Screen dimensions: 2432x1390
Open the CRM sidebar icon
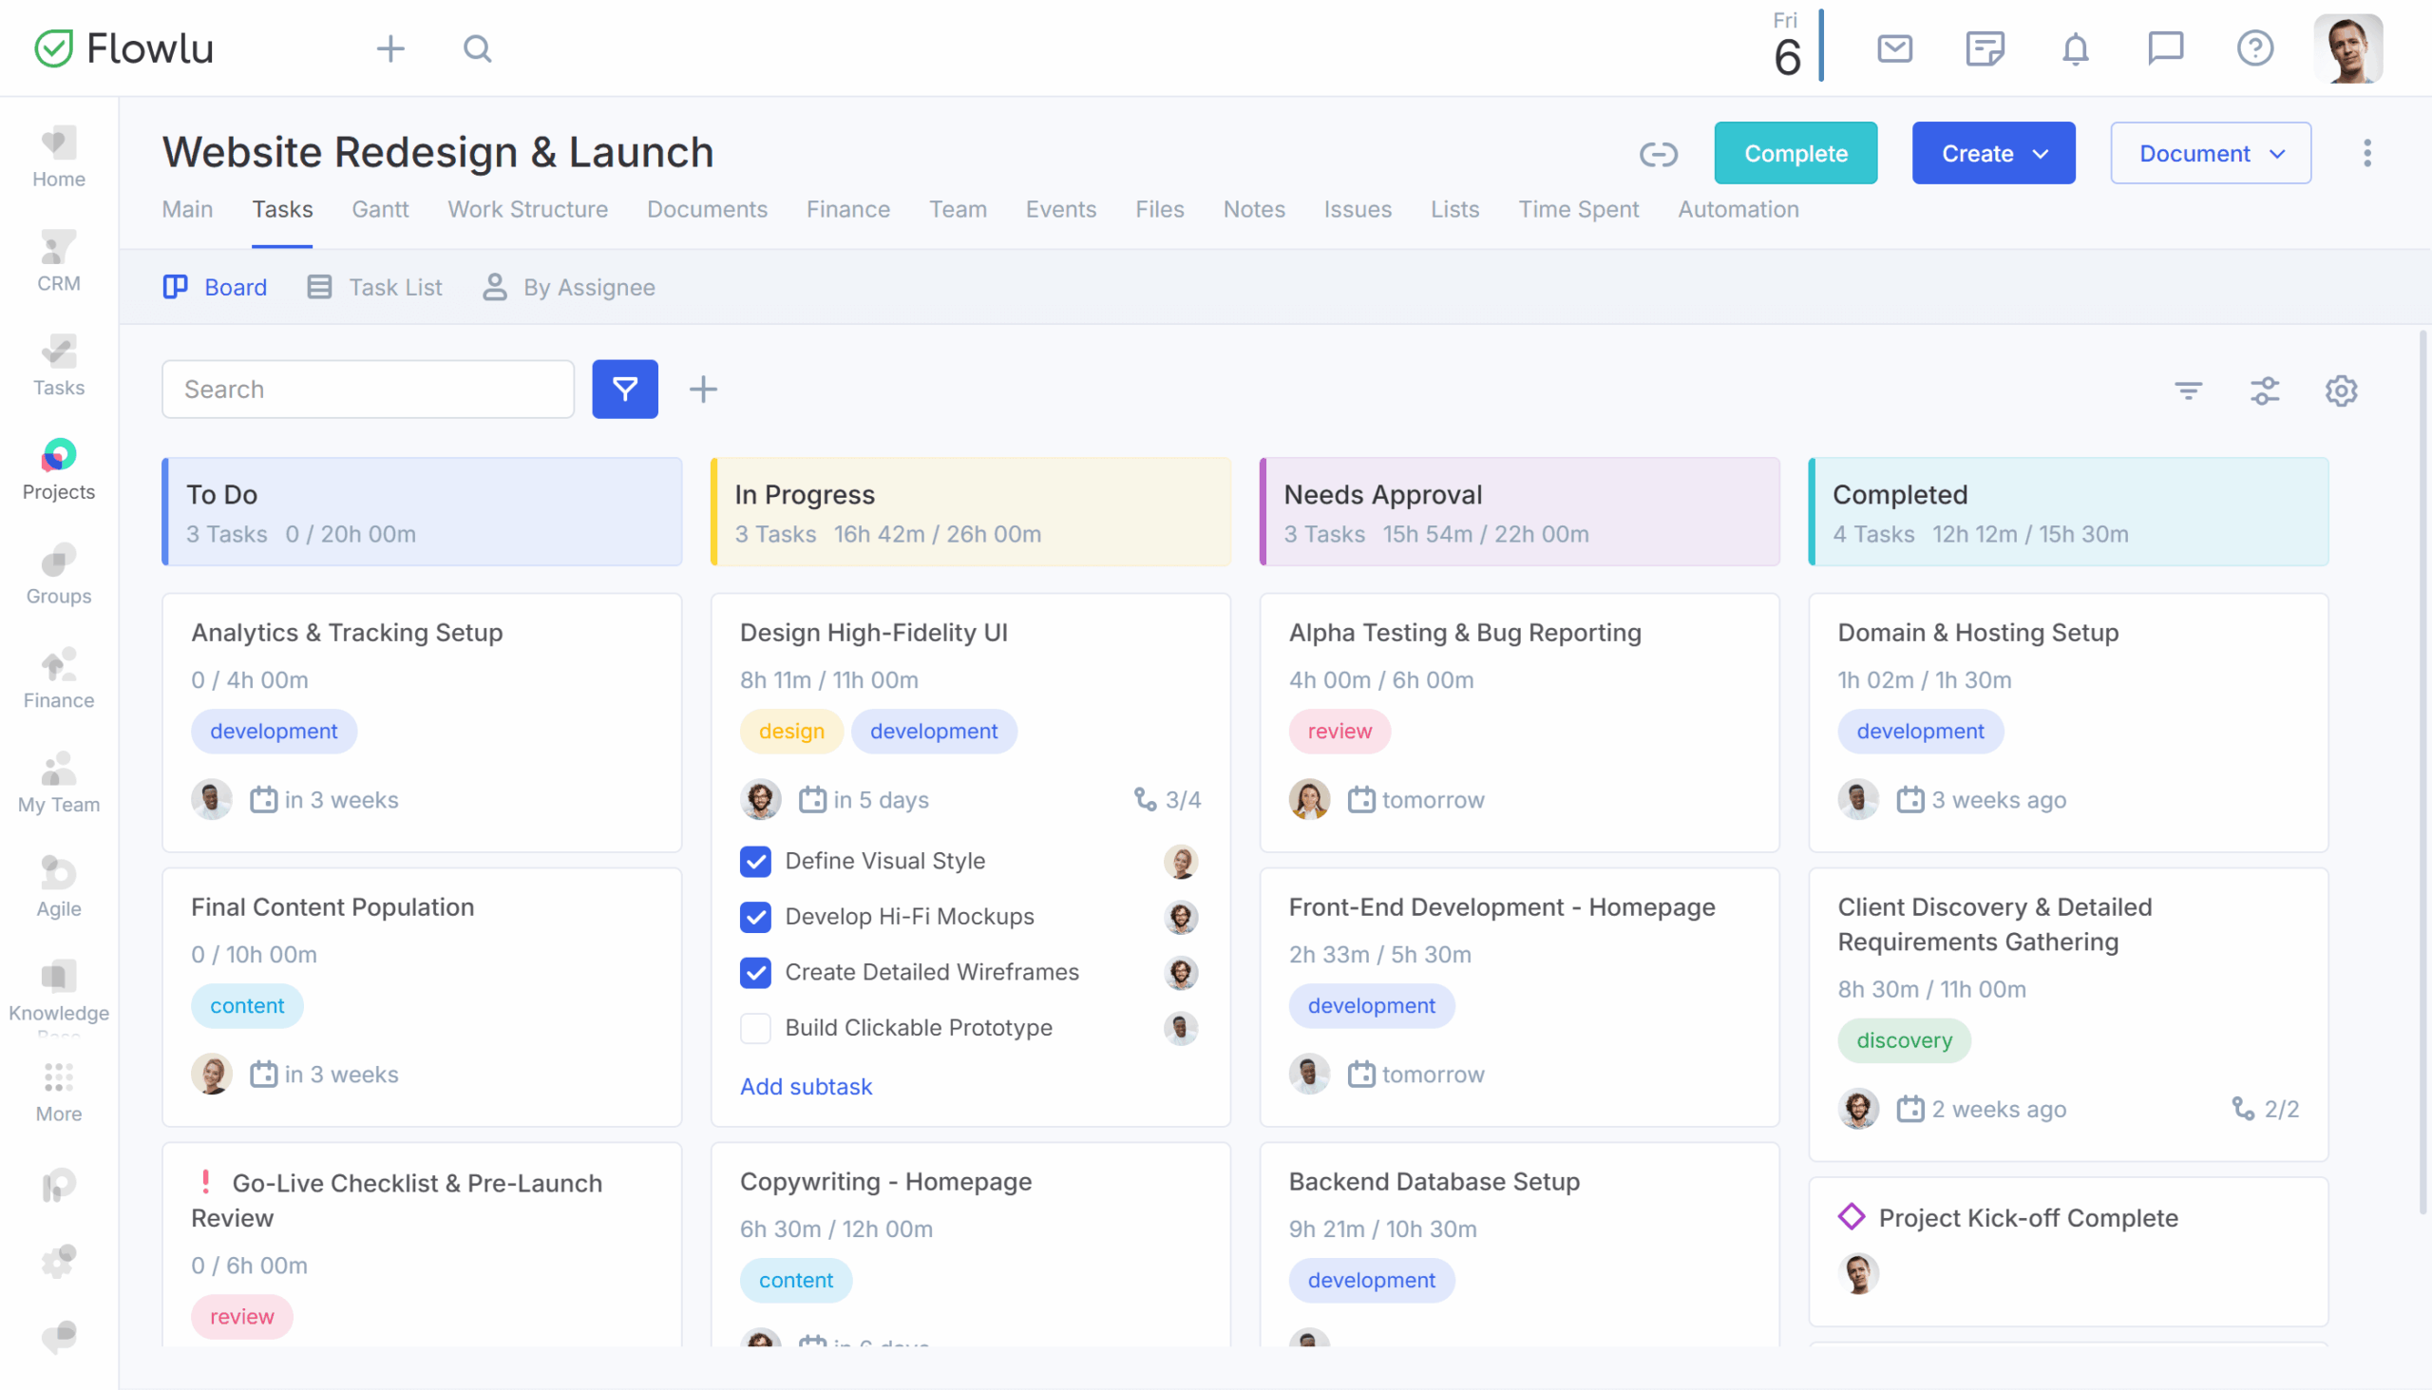coord(58,257)
